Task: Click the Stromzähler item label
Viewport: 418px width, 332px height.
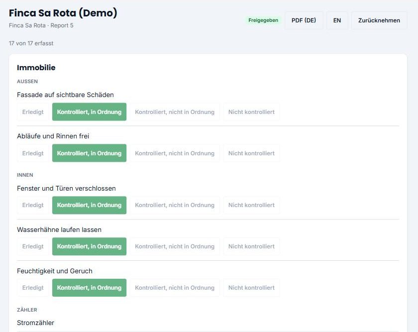Action: [35, 323]
